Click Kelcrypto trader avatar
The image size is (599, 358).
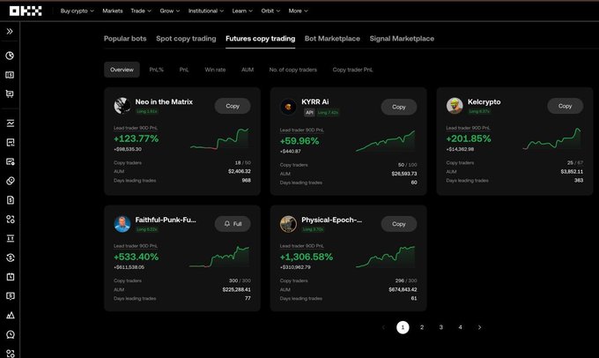coord(455,106)
